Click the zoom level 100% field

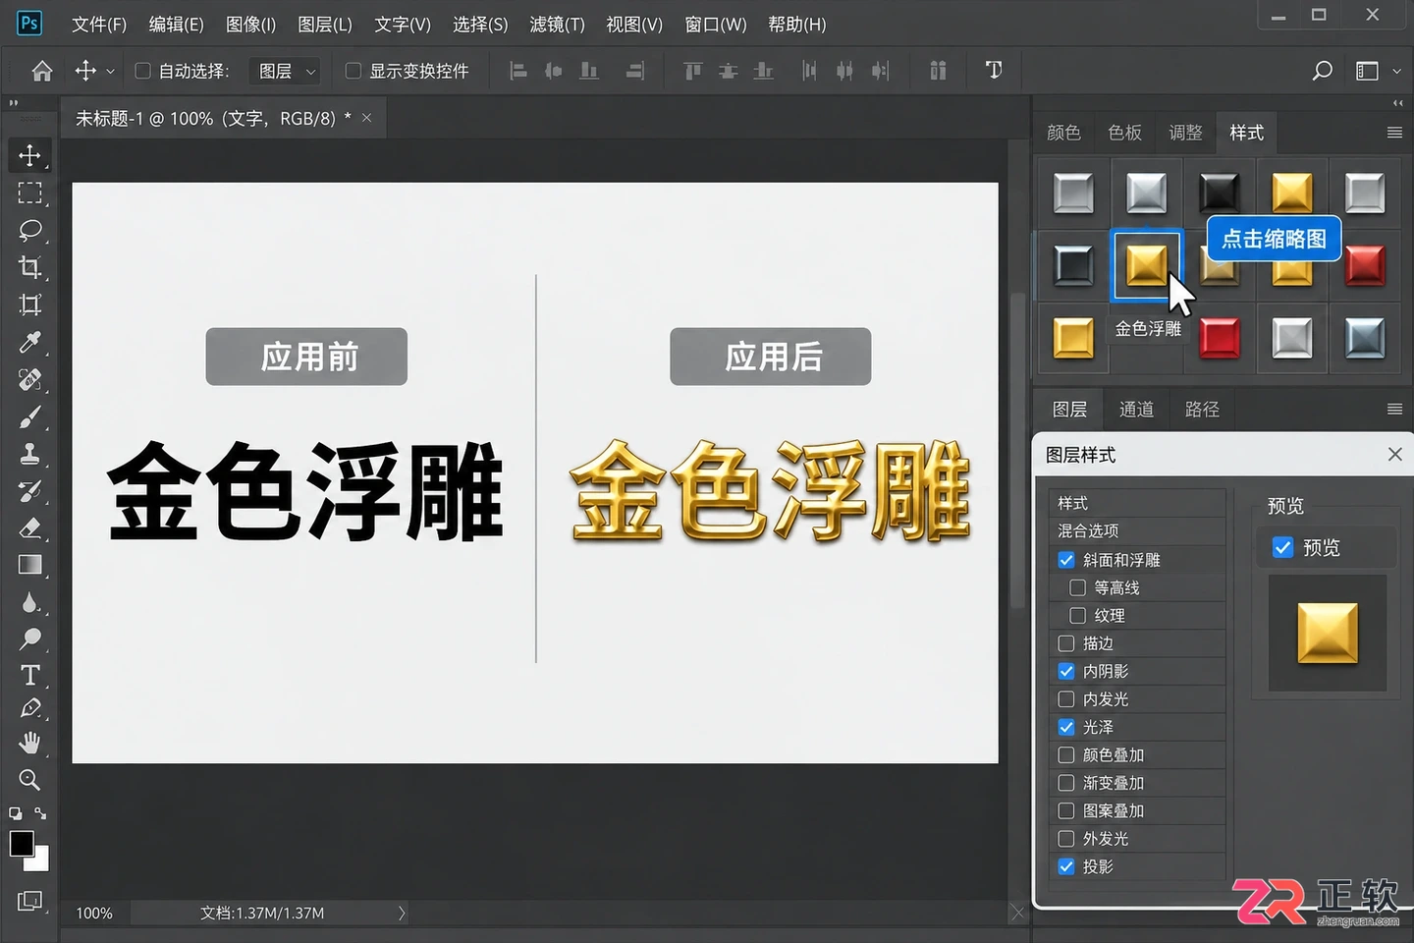(94, 913)
